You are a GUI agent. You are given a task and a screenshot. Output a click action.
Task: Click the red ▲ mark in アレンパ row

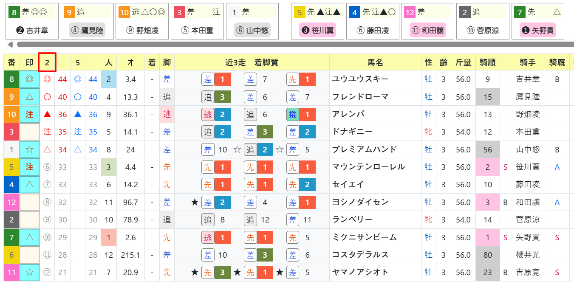tap(48, 114)
